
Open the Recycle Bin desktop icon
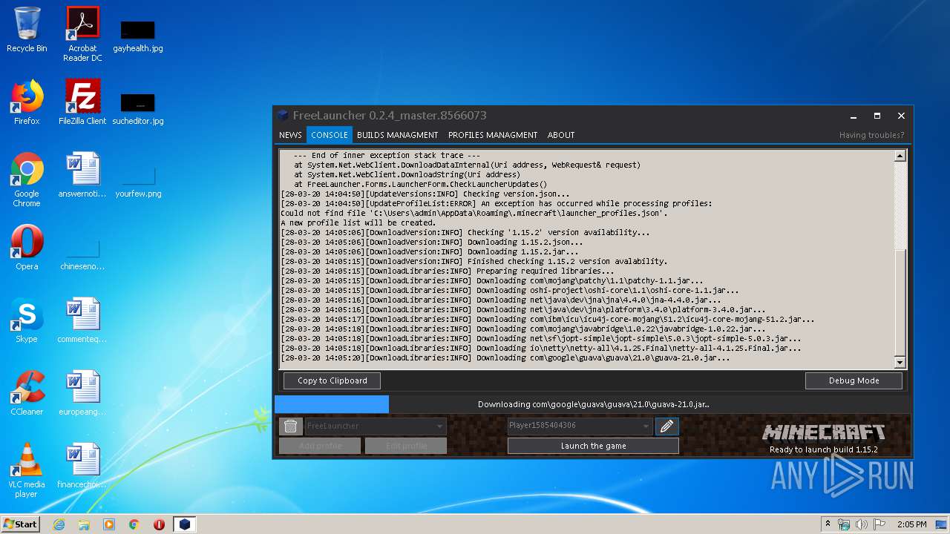pyautogui.click(x=27, y=30)
